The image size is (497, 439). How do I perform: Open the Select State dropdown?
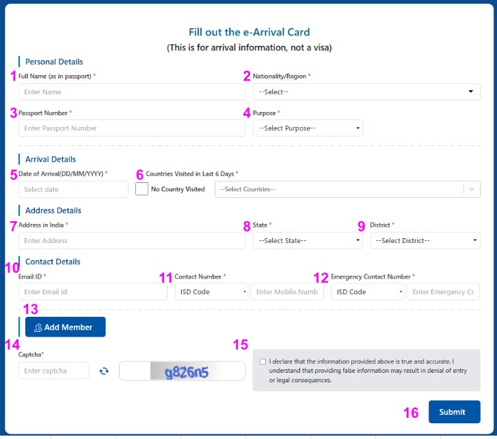(x=307, y=240)
